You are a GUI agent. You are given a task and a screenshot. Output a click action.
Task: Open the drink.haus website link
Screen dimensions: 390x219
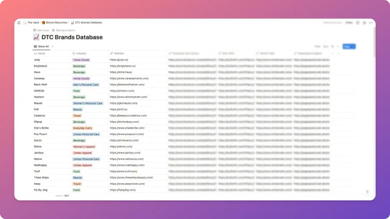121,72
